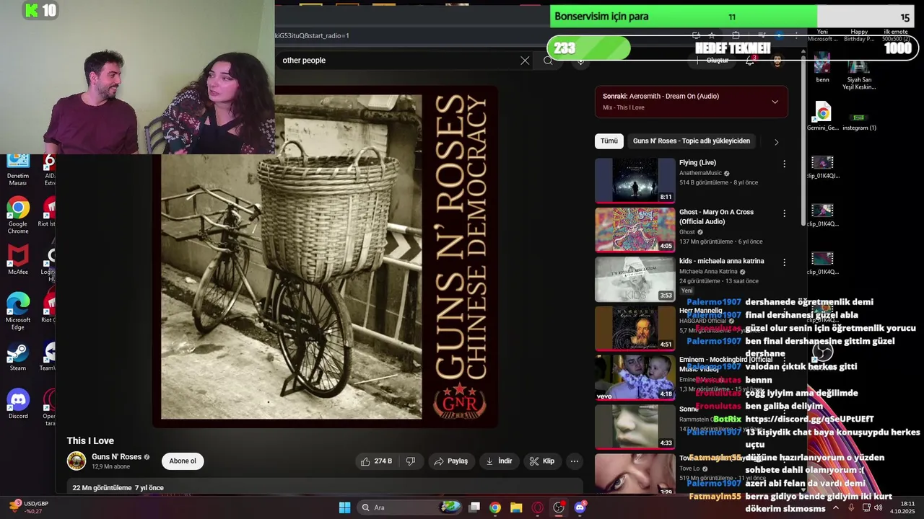Open Opera GX from the taskbar

click(538, 507)
